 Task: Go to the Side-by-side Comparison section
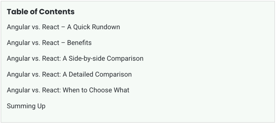(x=75, y=59)
